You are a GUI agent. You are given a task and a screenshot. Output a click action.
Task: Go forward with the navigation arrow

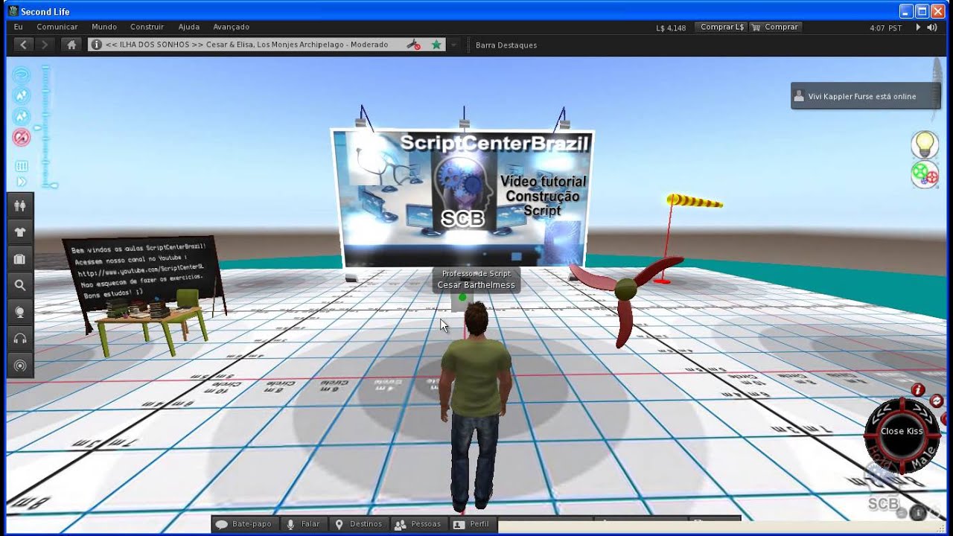point(45,45)
